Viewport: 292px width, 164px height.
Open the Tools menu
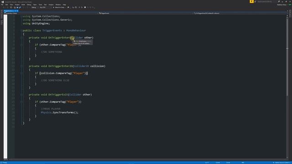point(40,5)
